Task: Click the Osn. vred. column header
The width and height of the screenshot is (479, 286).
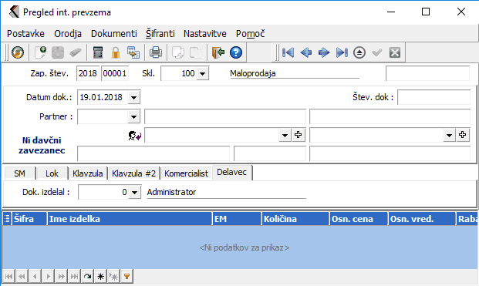Action: tap(422, 219)
